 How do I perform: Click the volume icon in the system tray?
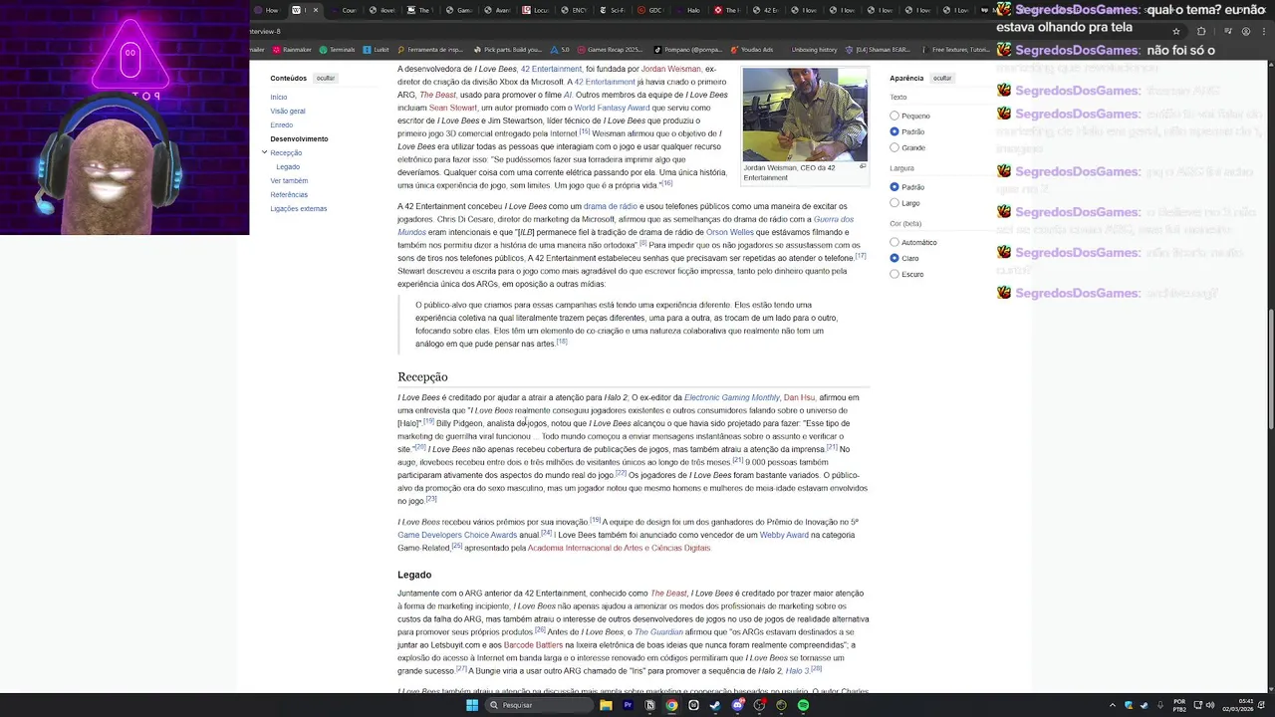coord(1210,705)
